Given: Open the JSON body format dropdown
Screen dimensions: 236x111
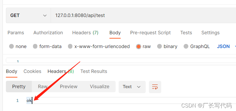Looking at the screenshot, I should [226, 47].
